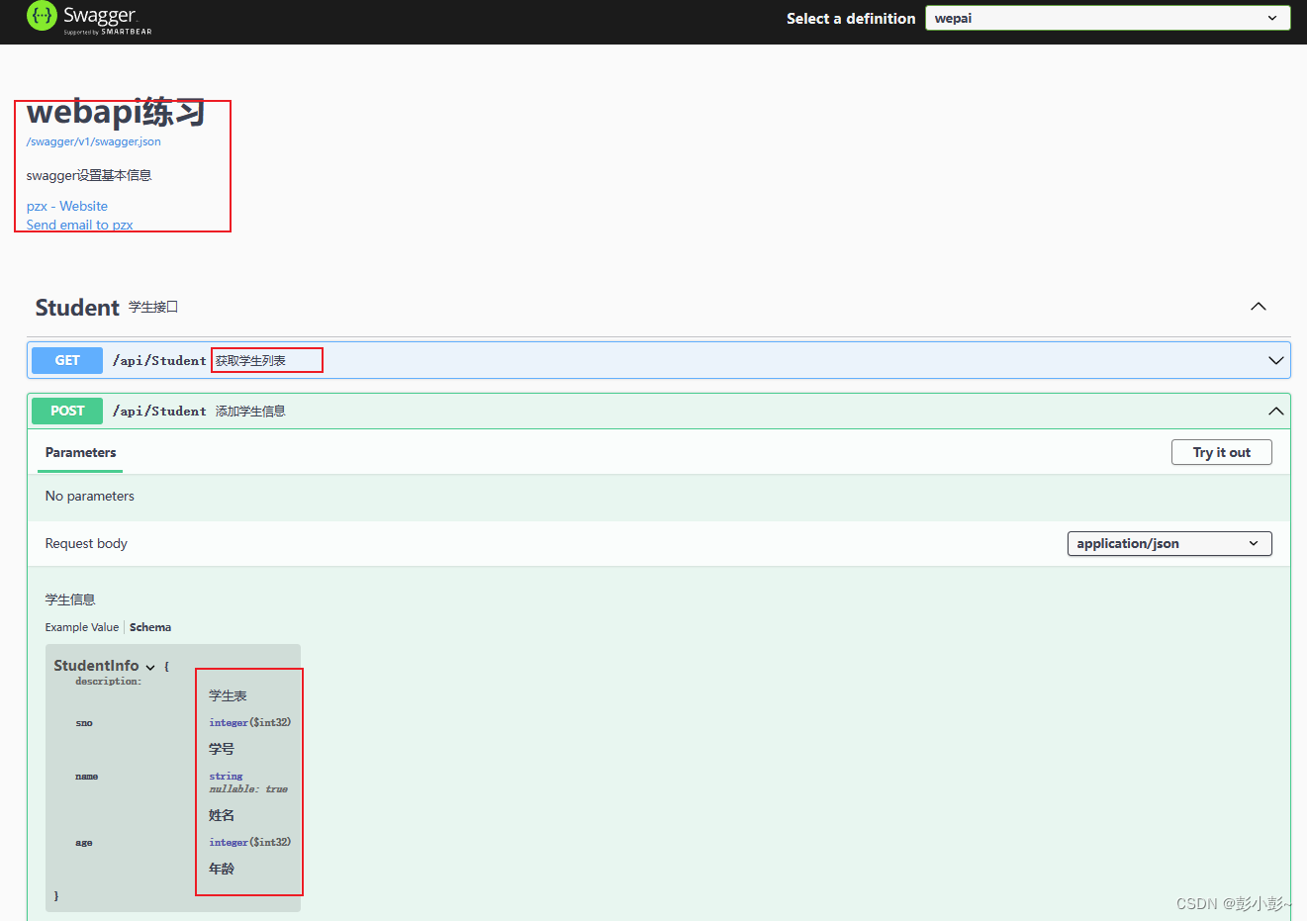Click the 'webapi练习' page title
This screenshot has height=921, width=1307.
click(116, 112)
